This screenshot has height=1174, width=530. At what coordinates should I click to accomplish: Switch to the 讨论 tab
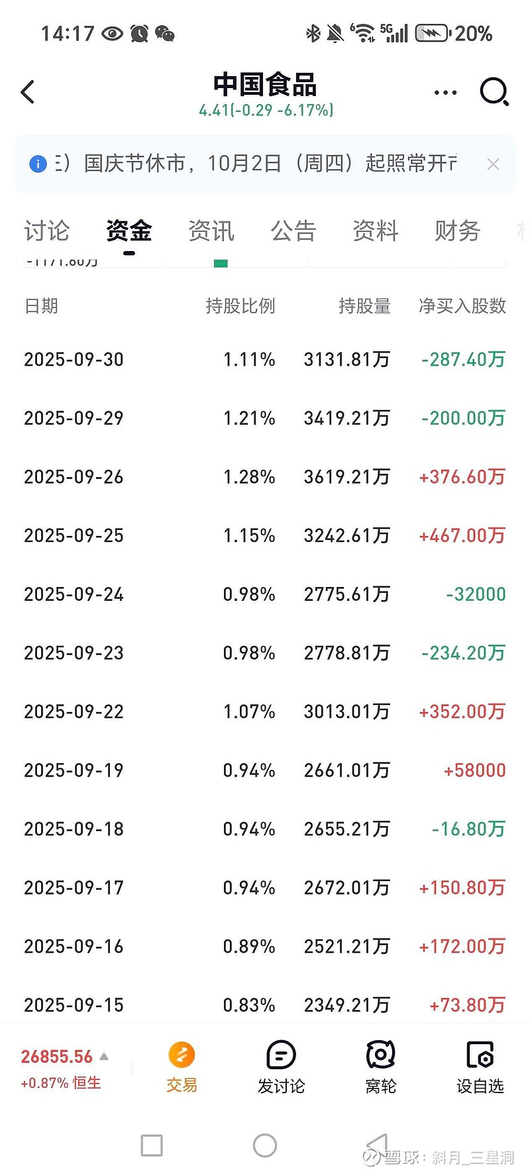pyautogui.click(x=47, y=231)
